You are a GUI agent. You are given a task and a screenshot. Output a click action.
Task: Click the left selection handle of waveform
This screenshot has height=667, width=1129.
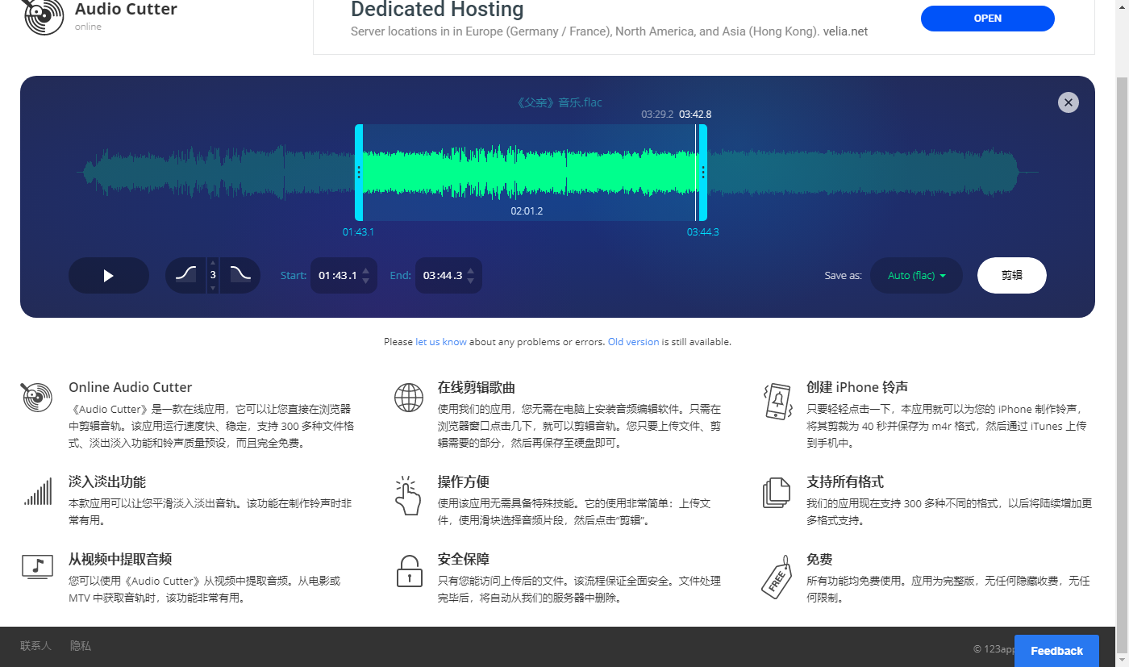[359, 172]
